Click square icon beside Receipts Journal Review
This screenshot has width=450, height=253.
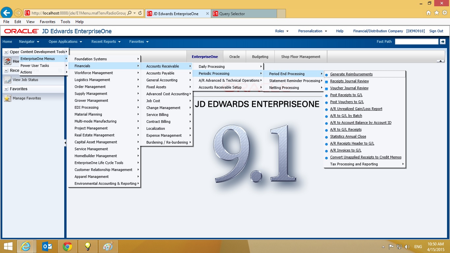tap(326, 81)
